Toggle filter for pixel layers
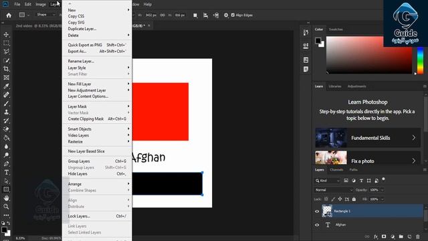This screenshot has height=241, width=428. pyautogui.click(x=346, y=181)
